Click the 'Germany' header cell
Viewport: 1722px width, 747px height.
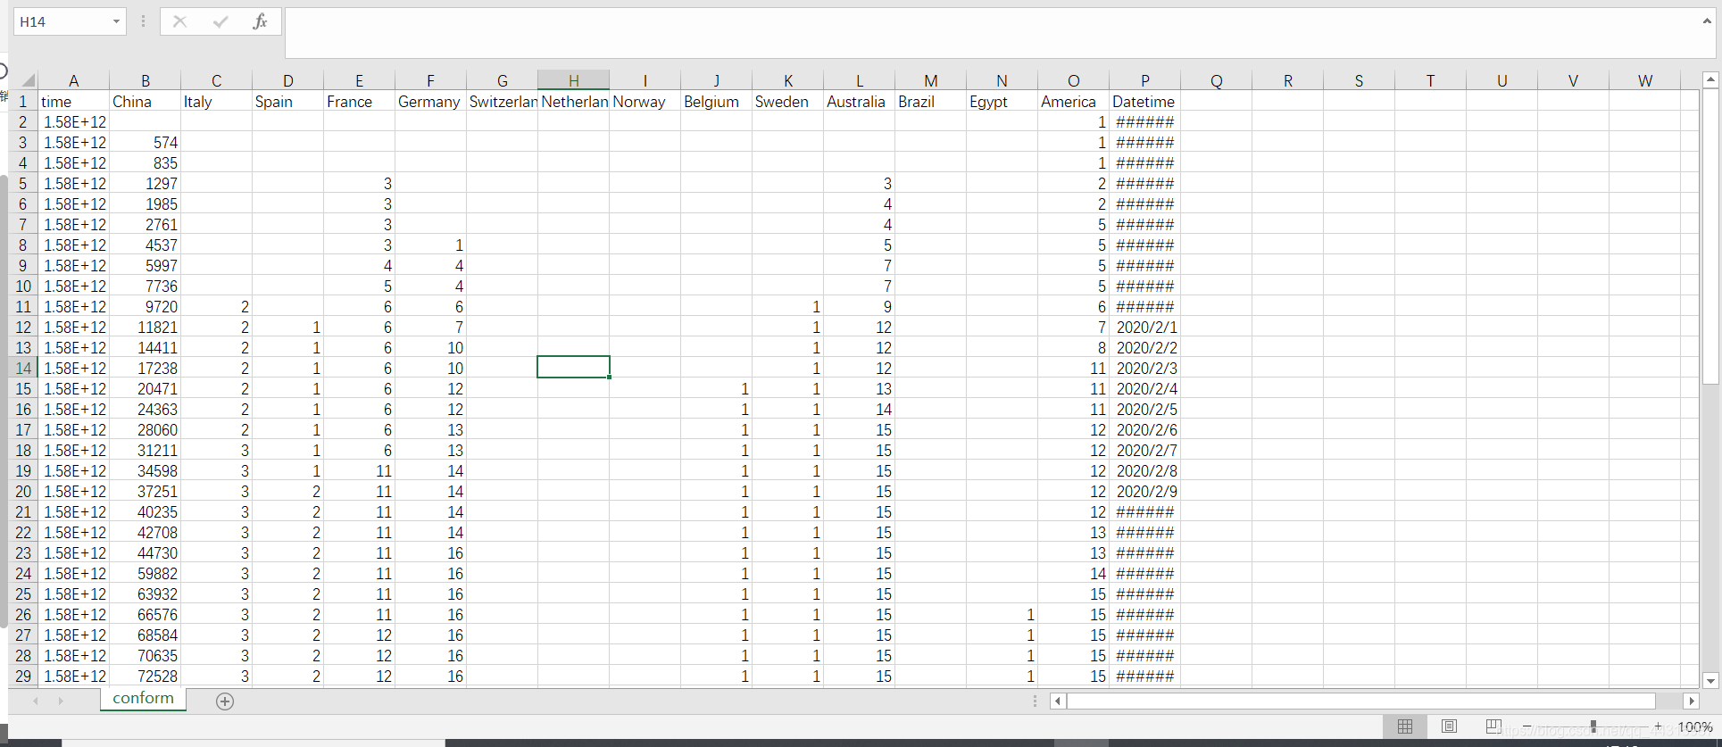tap(430, 101)
